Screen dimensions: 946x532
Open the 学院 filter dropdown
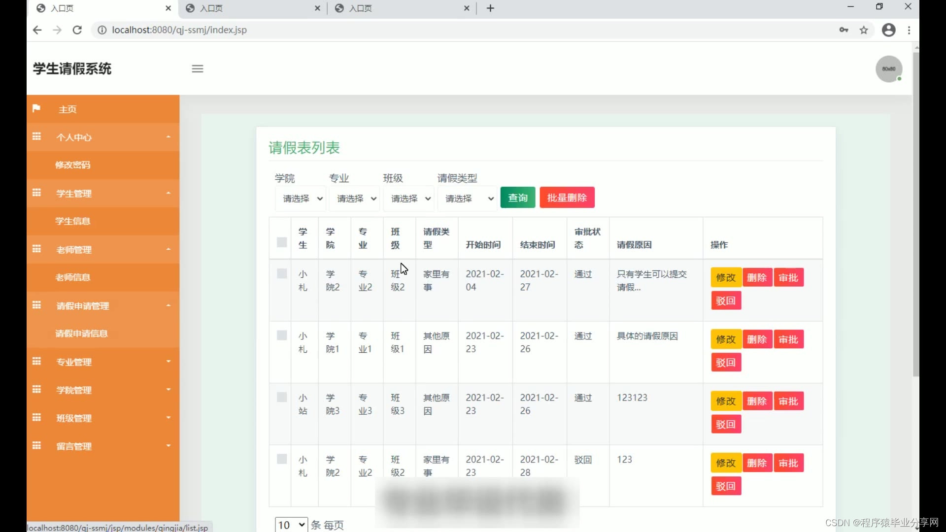click(x=301, y=199)
